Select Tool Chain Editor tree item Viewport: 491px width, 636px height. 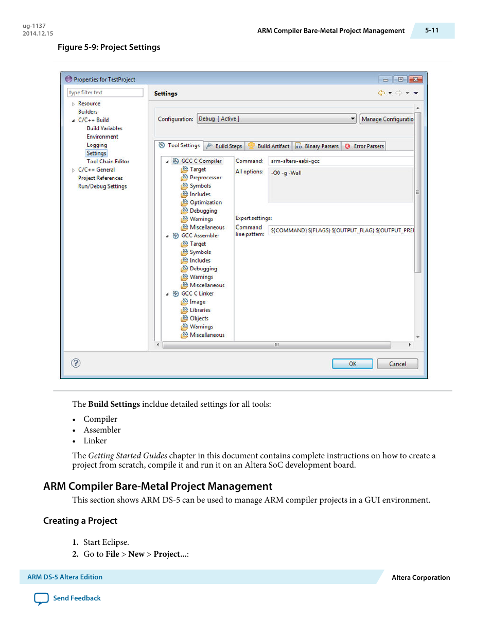pos(108,162)
